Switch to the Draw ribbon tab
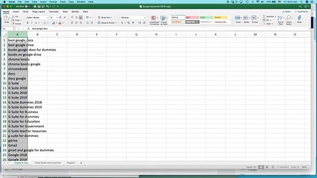 coord(26,12)
